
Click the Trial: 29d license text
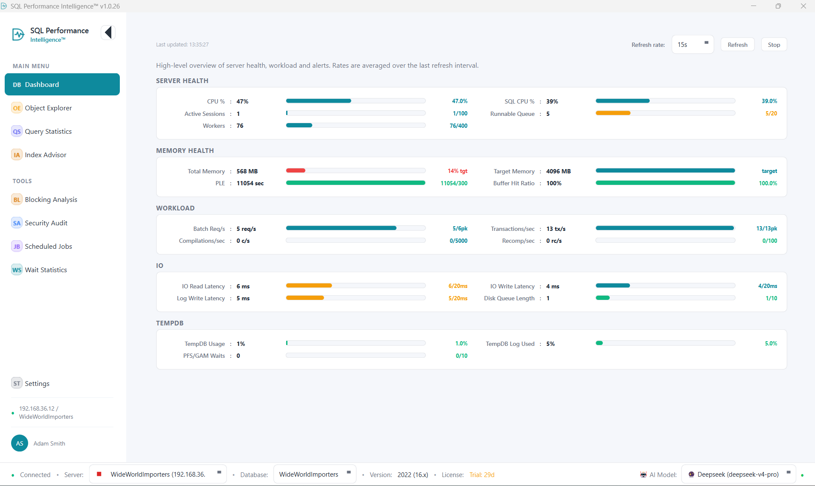tap(482, 474)
